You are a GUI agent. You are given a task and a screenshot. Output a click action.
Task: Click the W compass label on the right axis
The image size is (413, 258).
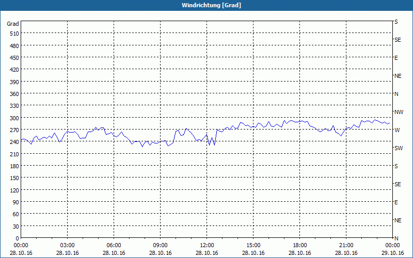point(397,130)
